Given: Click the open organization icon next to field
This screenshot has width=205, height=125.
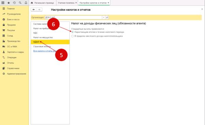Looking at the screenshot, I should (x=107, y=17).
